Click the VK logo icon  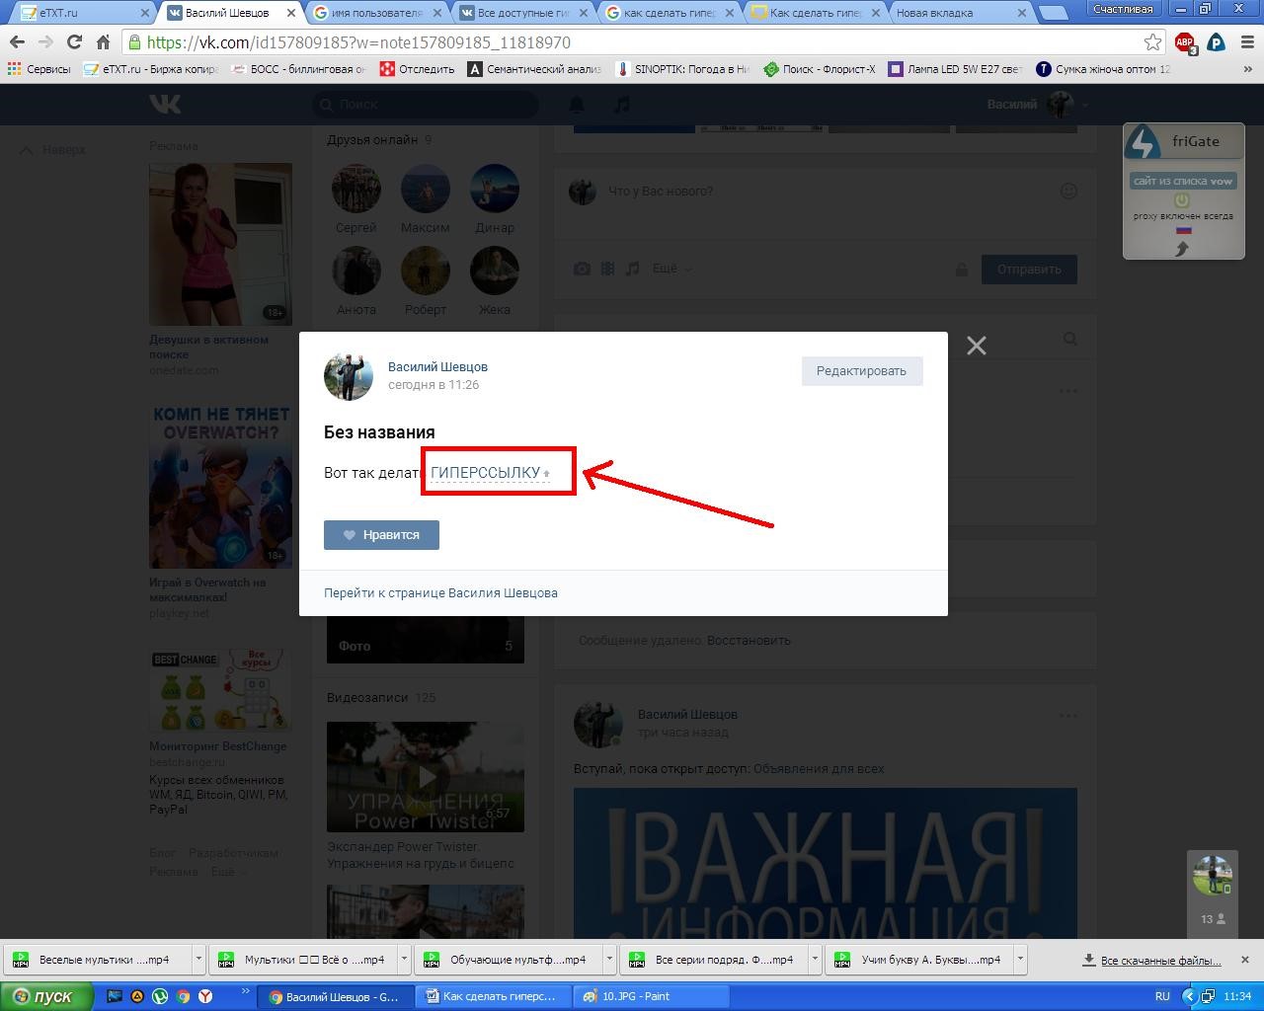tap(165, 104)
